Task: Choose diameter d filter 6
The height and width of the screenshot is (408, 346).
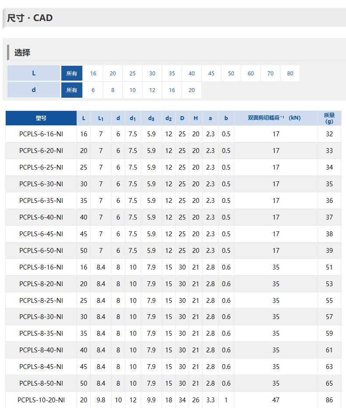Action: click(93, 90)
